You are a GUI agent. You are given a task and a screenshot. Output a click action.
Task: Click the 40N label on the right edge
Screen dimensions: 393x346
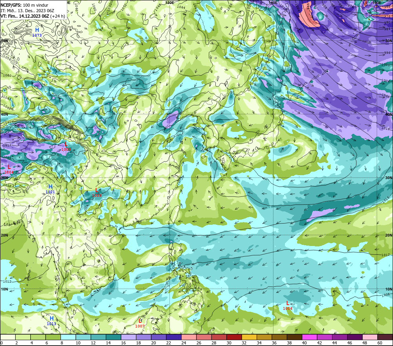(x=389, y=114)
